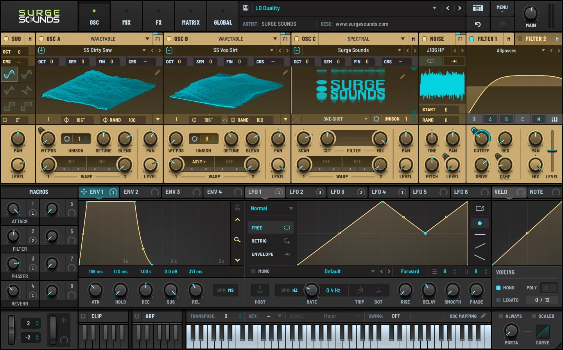Enable the FILTER 2 checkbox

[520, 39]
